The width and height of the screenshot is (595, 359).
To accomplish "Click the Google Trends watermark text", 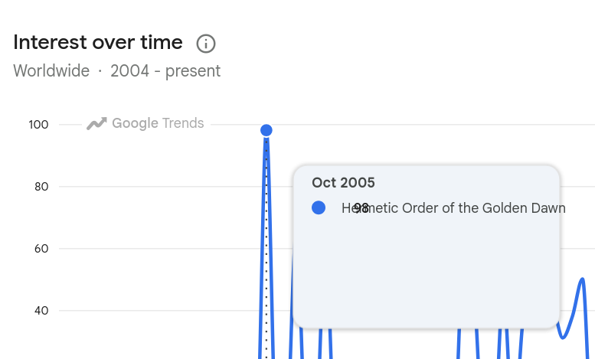I will tap(158, 123).
